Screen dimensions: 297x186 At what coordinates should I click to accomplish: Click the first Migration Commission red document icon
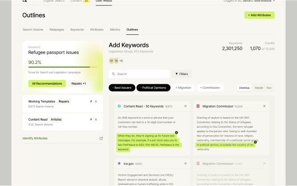pos(198,106)
